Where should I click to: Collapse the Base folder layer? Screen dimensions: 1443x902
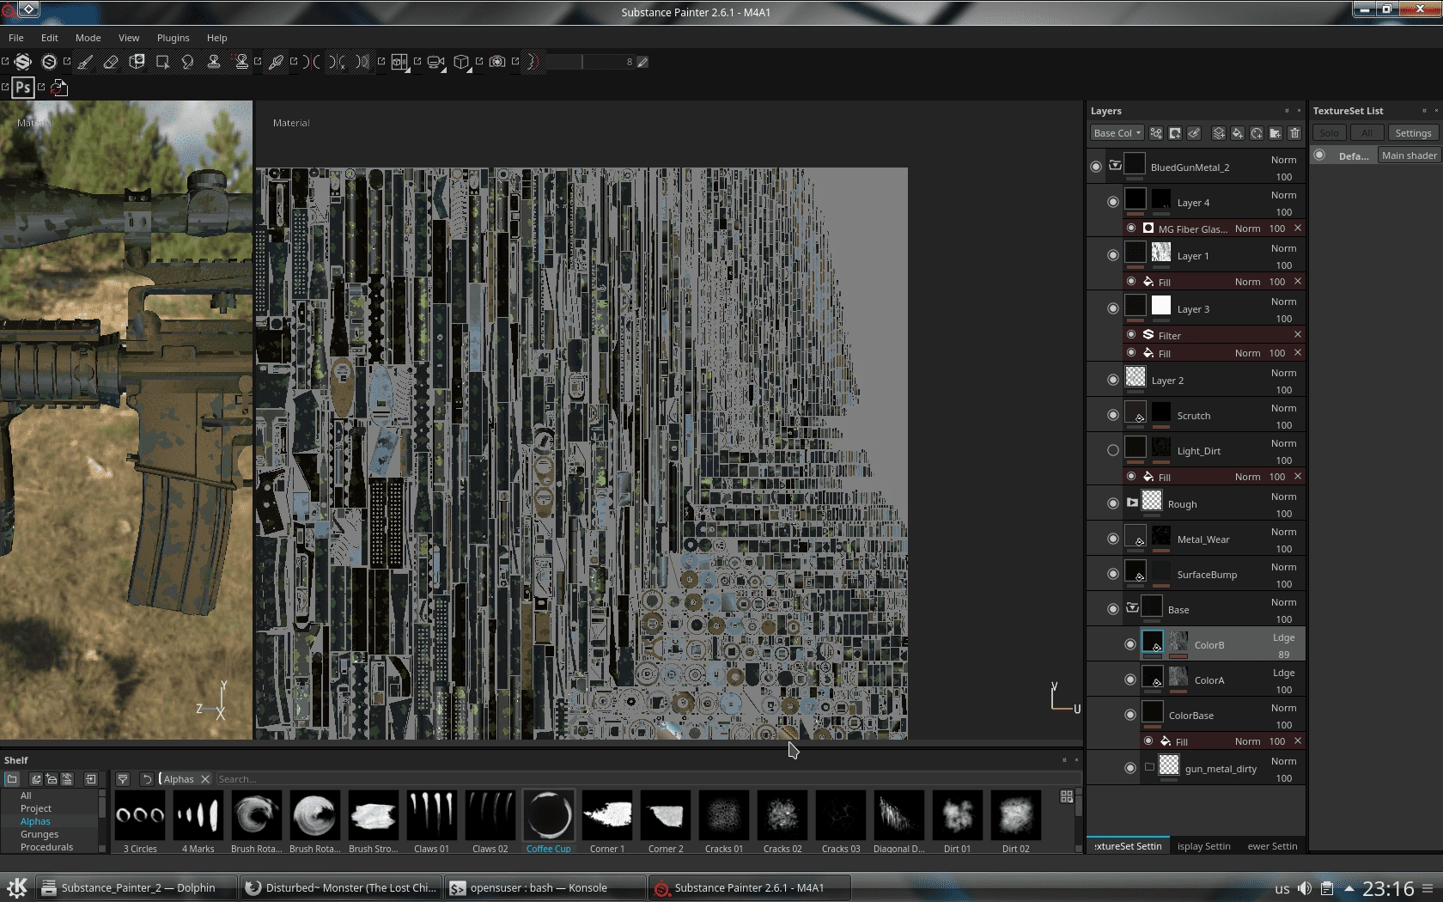[1132, 607]
